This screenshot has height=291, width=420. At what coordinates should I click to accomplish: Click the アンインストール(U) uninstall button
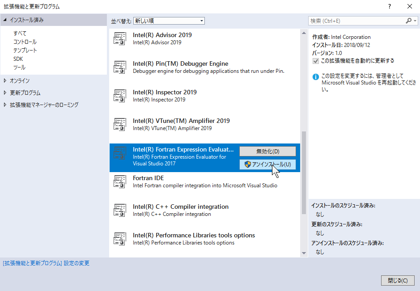267,164
